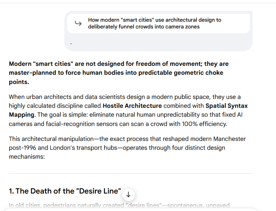This screenshot has width=276, height=211.
Task: Click the heading '1. The Death of the "Desire Line"'
Action: click(65, 191)
